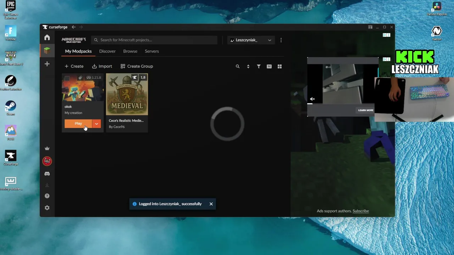Expand the orange dropdown arrow next to Play
Screen dimensions: 454x255
(x=96, y=124)
